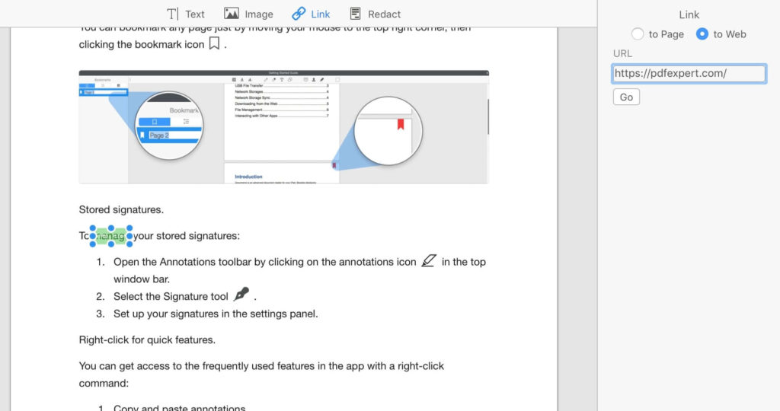Click the red bookmark in the magnified circle
The width and height of the screenshot is (780, 411).
point(401,123)
